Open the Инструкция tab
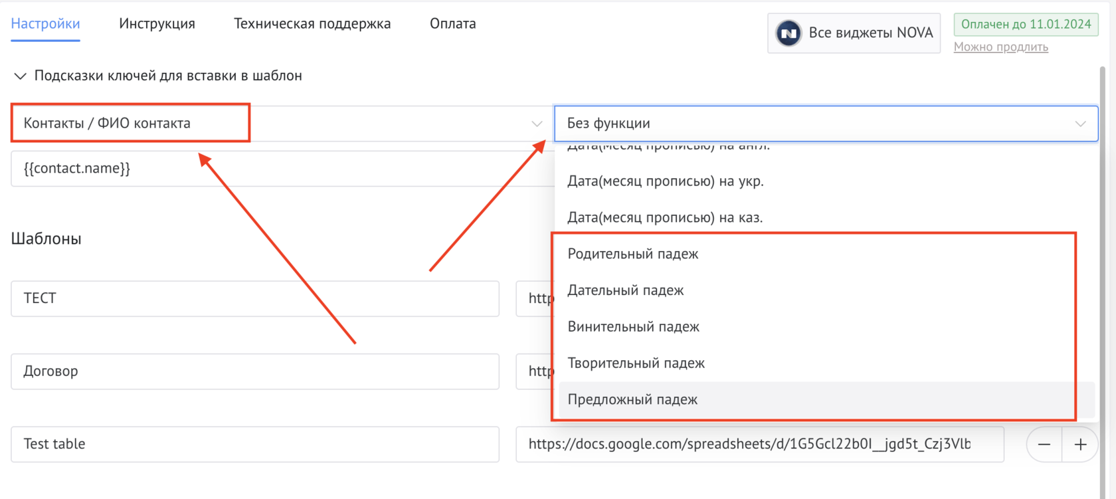The image size is (1116, 499). 157,24
